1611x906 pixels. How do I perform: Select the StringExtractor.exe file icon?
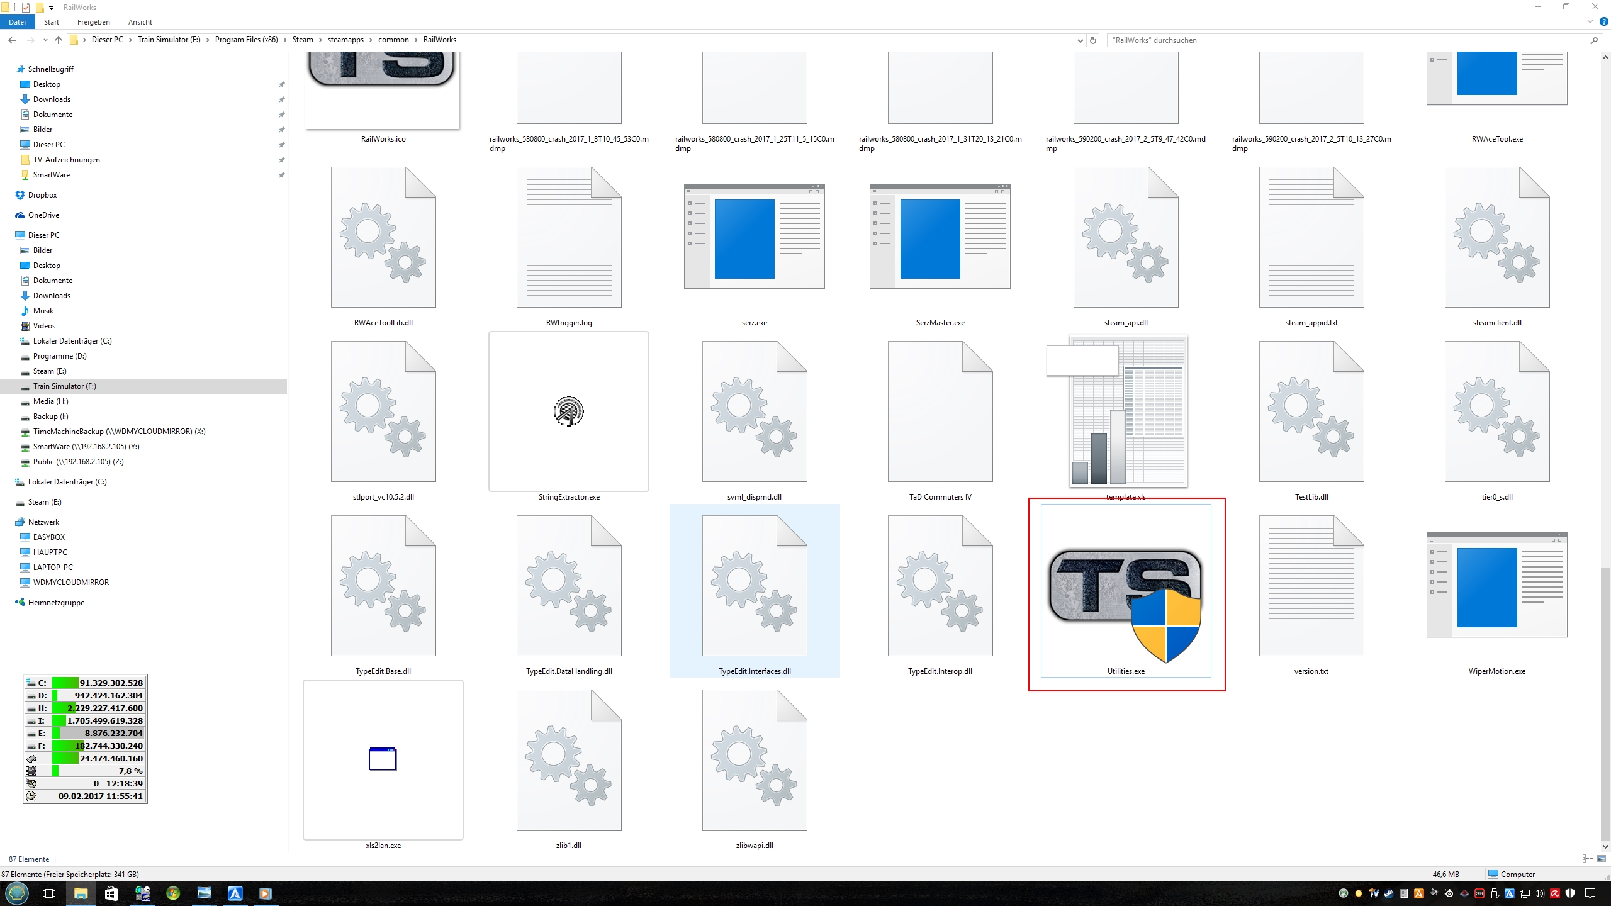568,412
